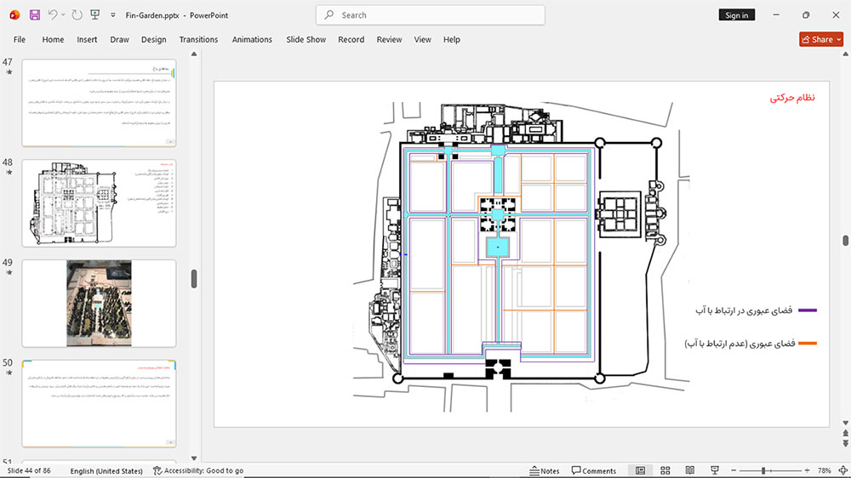Image resolution: width=851 pixels, height=478 pixels.
Task: Check accessibility status 'Good to go'
Action: [x=198, y=470]
